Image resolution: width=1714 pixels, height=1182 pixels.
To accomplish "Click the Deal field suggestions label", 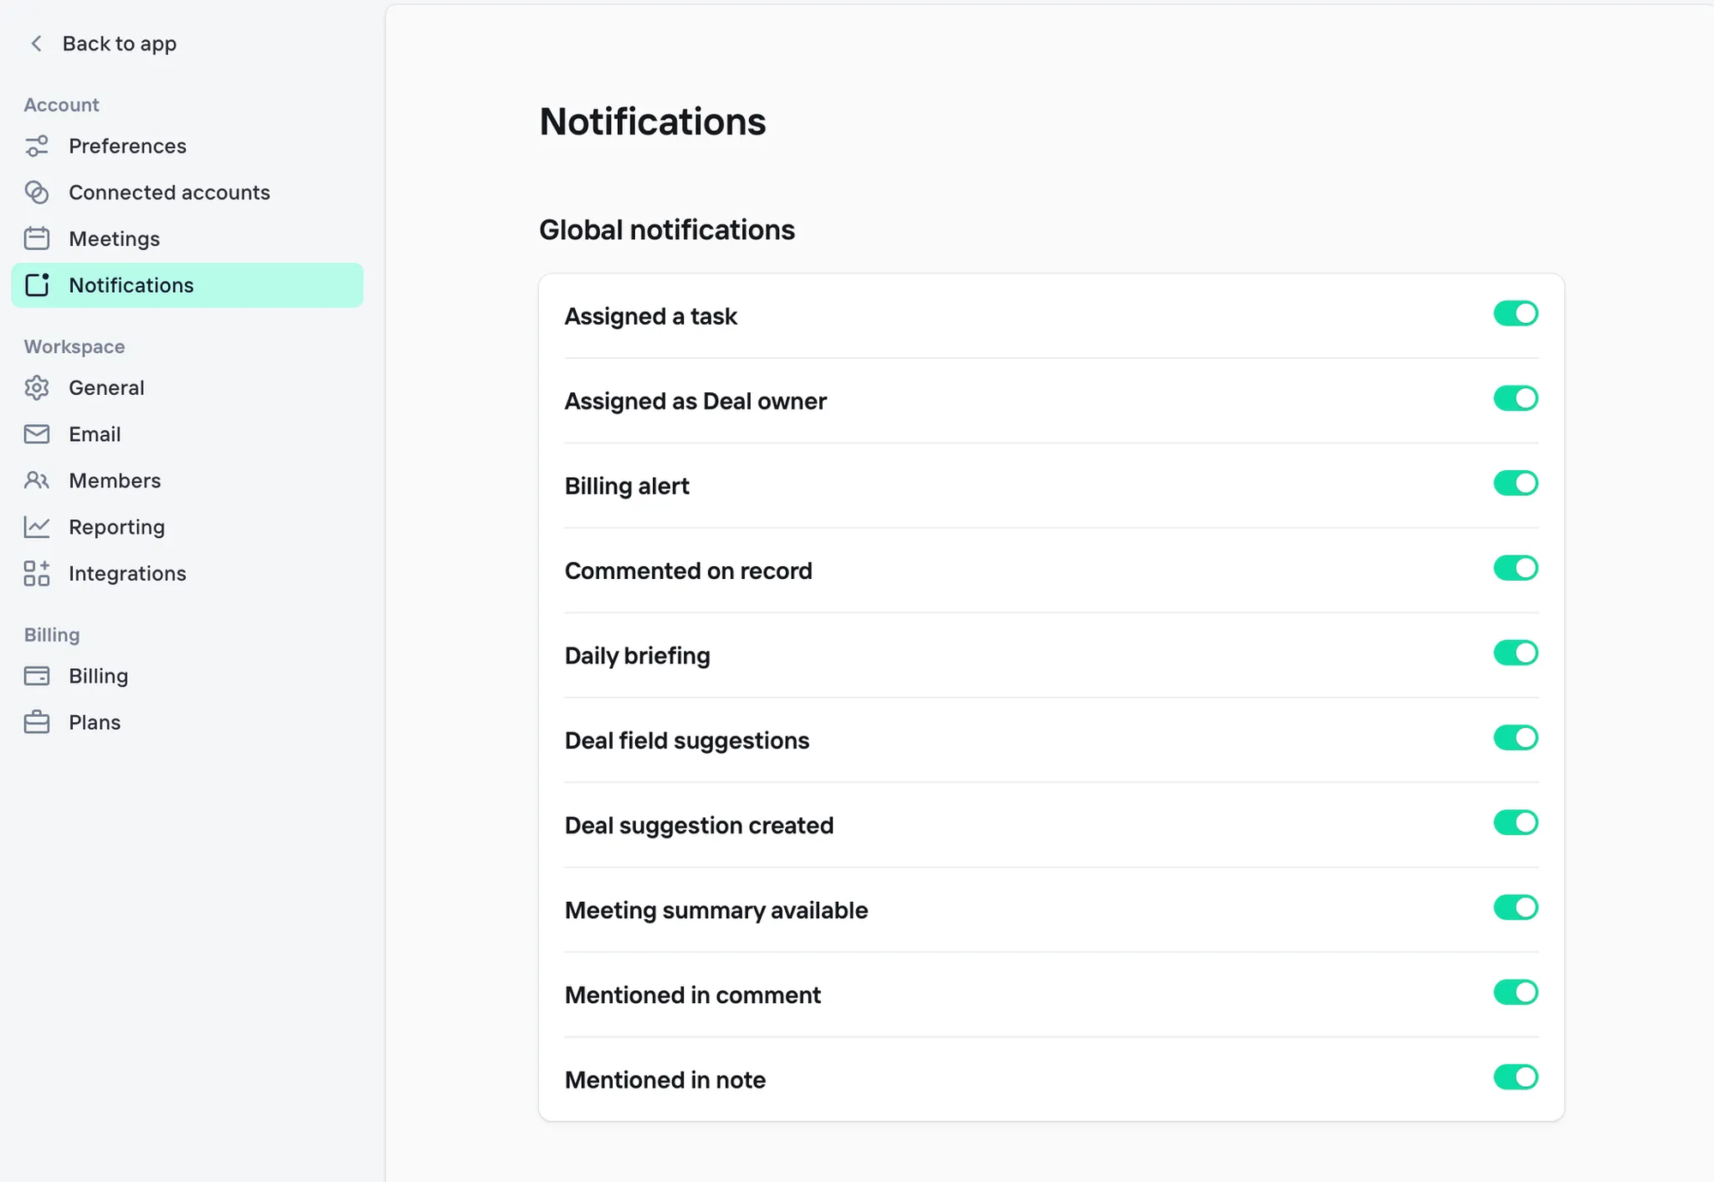I will (686, 740).
